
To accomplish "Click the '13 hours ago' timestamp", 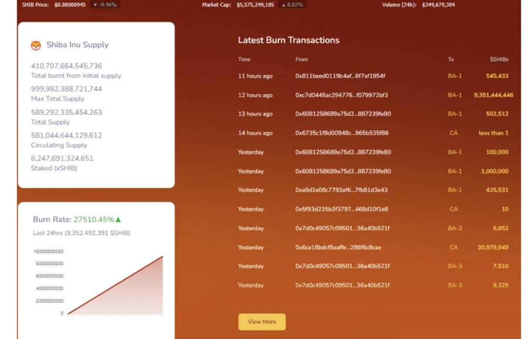I will pyautogui.click(x=255, y=114).
